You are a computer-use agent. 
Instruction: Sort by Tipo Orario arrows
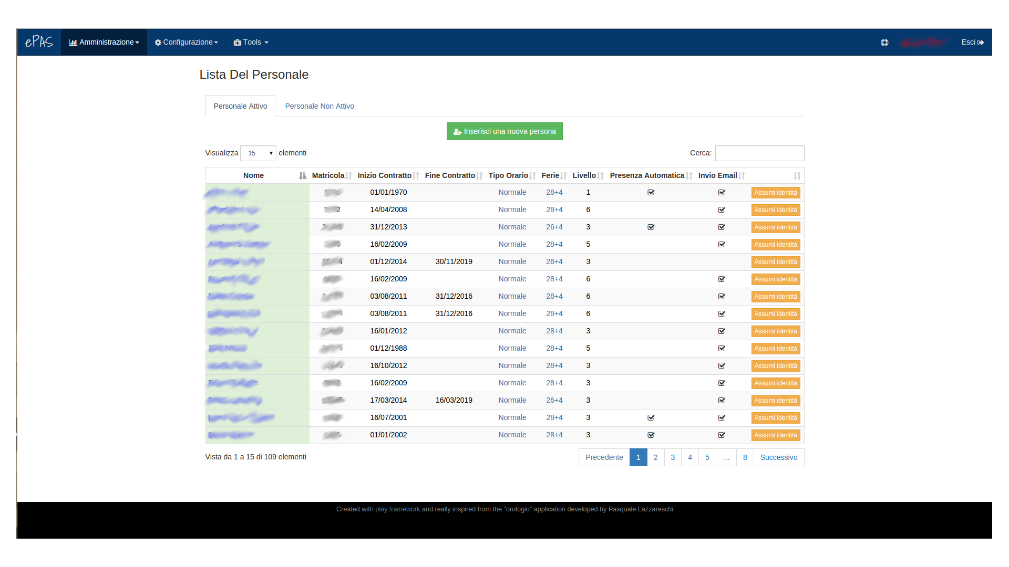[533, 176]
